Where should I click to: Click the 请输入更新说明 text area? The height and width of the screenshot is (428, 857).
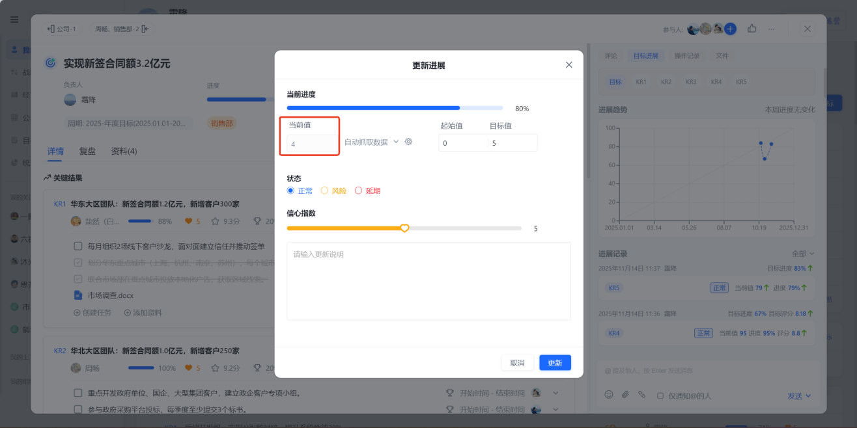(x=428, y=281)
